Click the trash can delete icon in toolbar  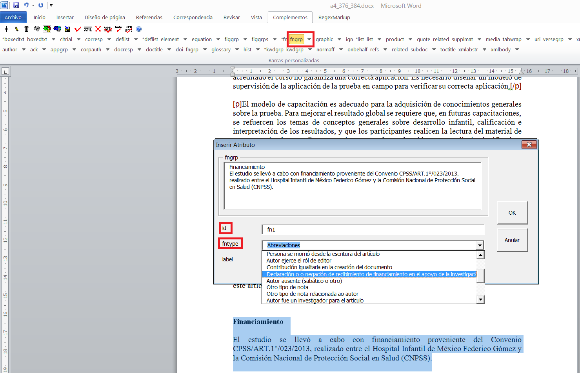[x=26, y=29]
